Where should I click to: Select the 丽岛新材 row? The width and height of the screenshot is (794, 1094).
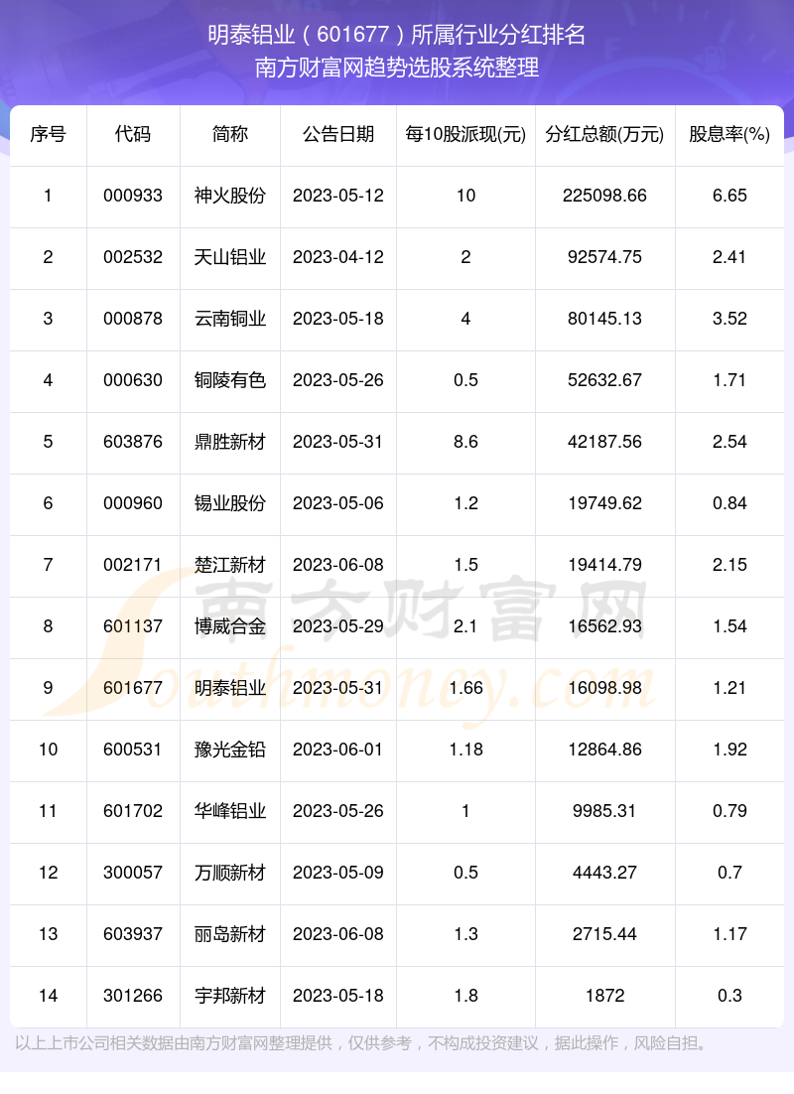pyautogui.click(x=229, y=934)
